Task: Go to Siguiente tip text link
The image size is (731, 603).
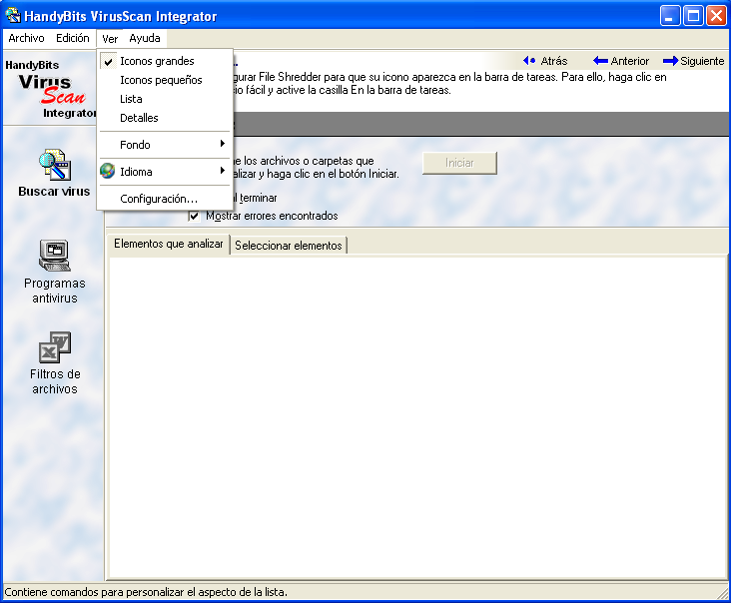Action: [702, 61]
